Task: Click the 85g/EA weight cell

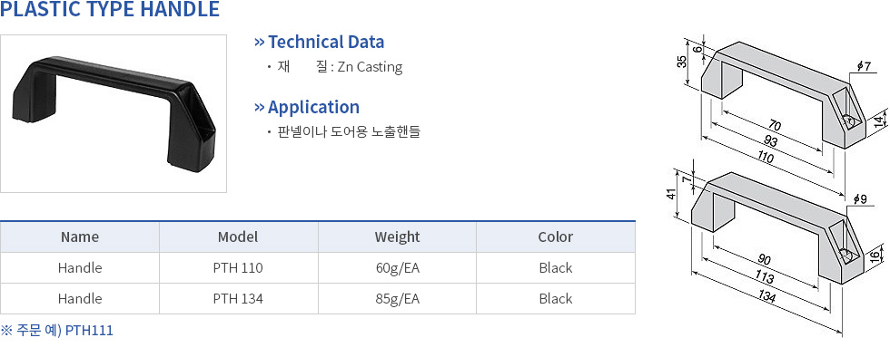Action: (397, 298)
